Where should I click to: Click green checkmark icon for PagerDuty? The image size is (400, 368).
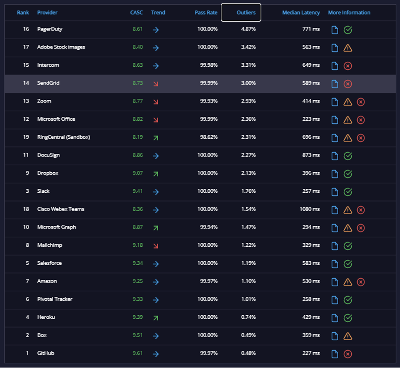(348, 30)
